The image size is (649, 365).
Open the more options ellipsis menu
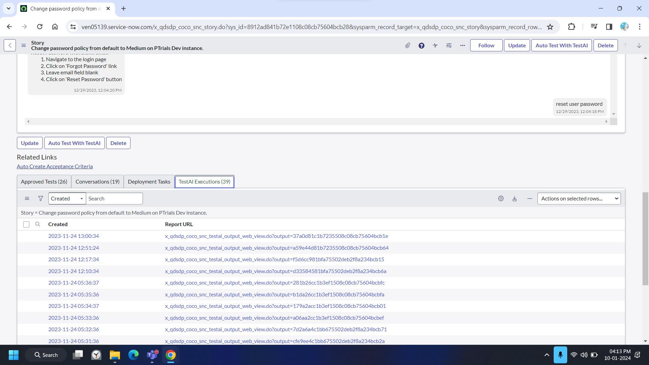[x=462, y=45]
